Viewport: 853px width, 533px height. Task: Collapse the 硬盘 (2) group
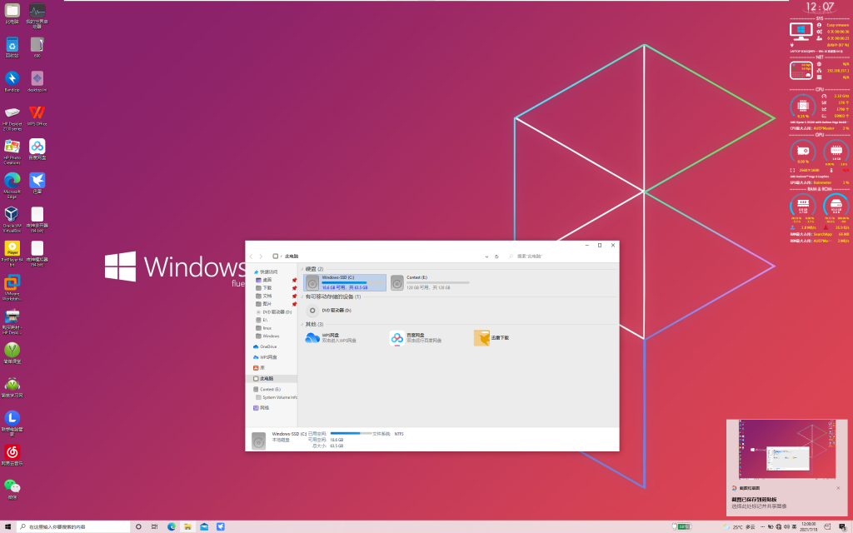[x=302, y=269]
